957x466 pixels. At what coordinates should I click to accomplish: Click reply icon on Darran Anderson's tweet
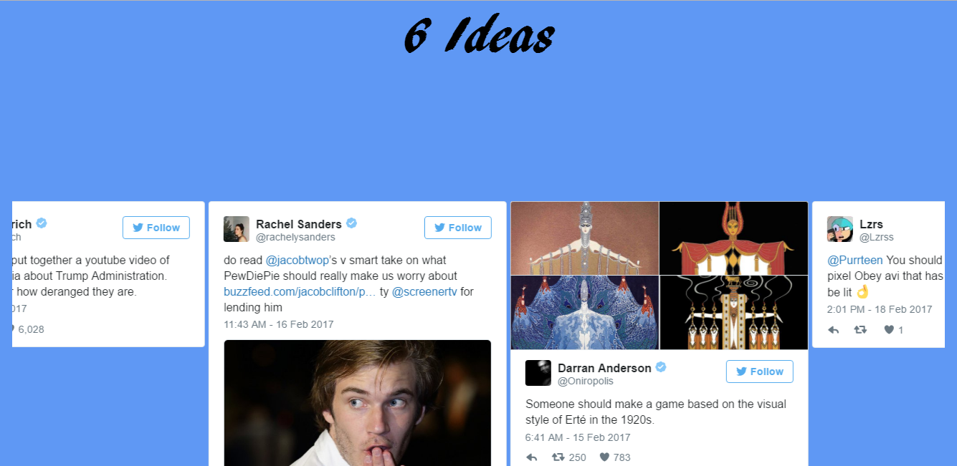[x=531, y=457]
